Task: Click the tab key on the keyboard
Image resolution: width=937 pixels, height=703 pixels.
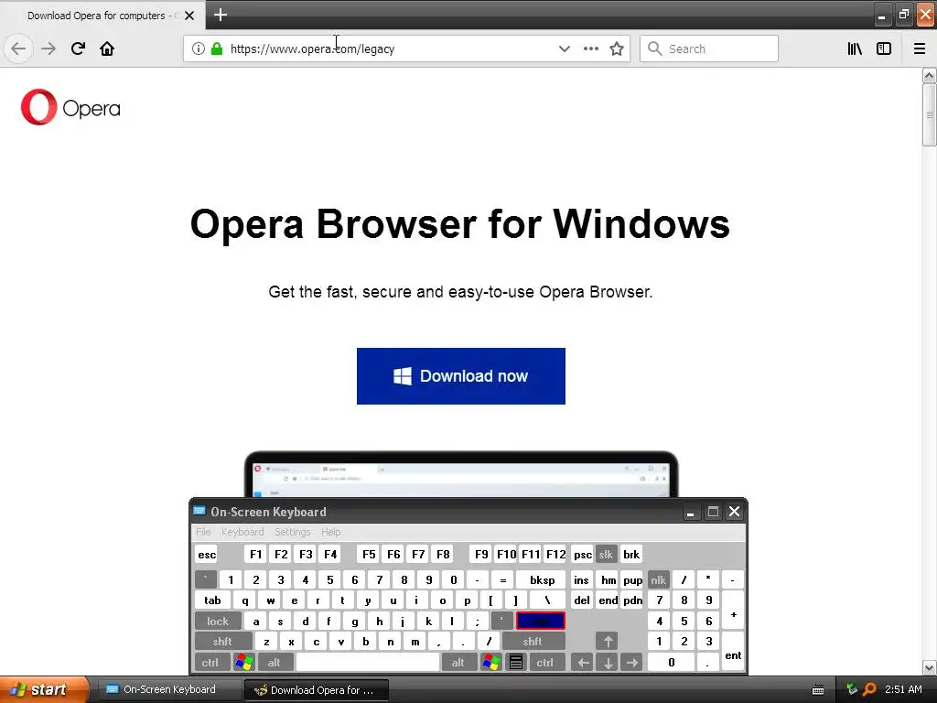Action: pyautogui.click(x=212, y=600)
